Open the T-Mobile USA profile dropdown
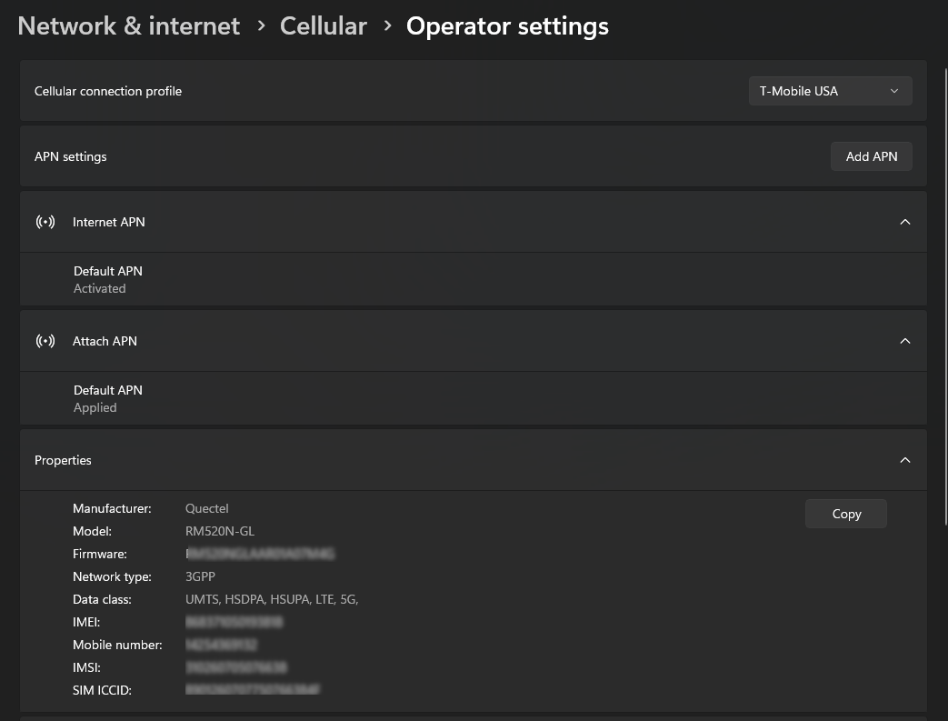948x721 pixels. (830, 91)
